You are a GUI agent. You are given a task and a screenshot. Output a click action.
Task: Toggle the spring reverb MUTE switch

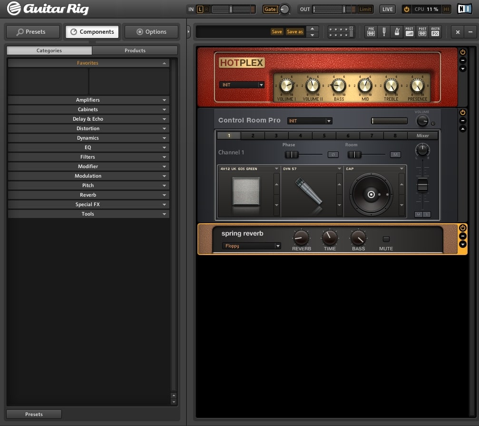click(386, 239)
